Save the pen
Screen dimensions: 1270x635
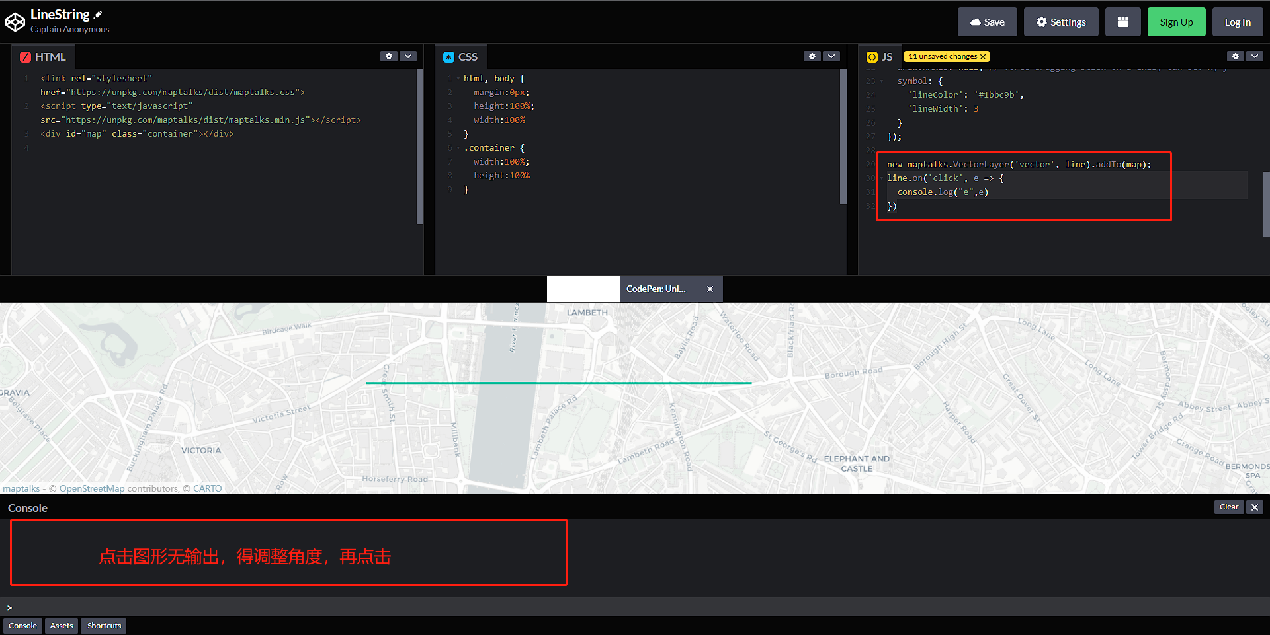point(987,22)
